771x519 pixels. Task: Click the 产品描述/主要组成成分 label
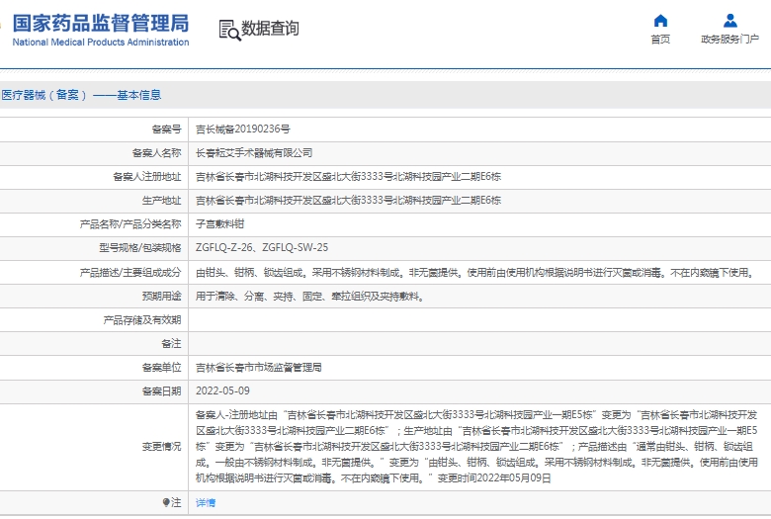pos(130,272)
